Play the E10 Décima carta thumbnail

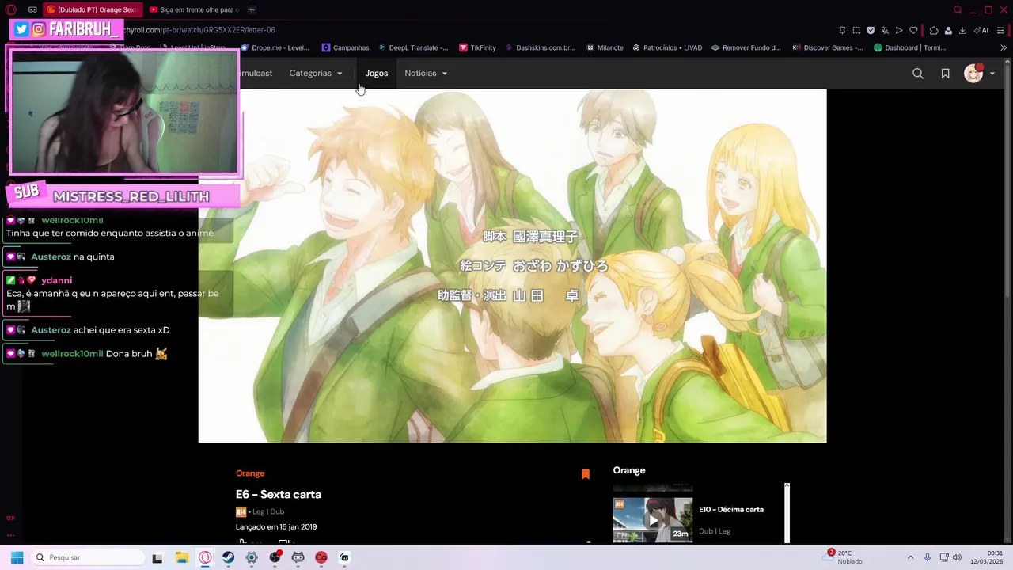point(652,519)
